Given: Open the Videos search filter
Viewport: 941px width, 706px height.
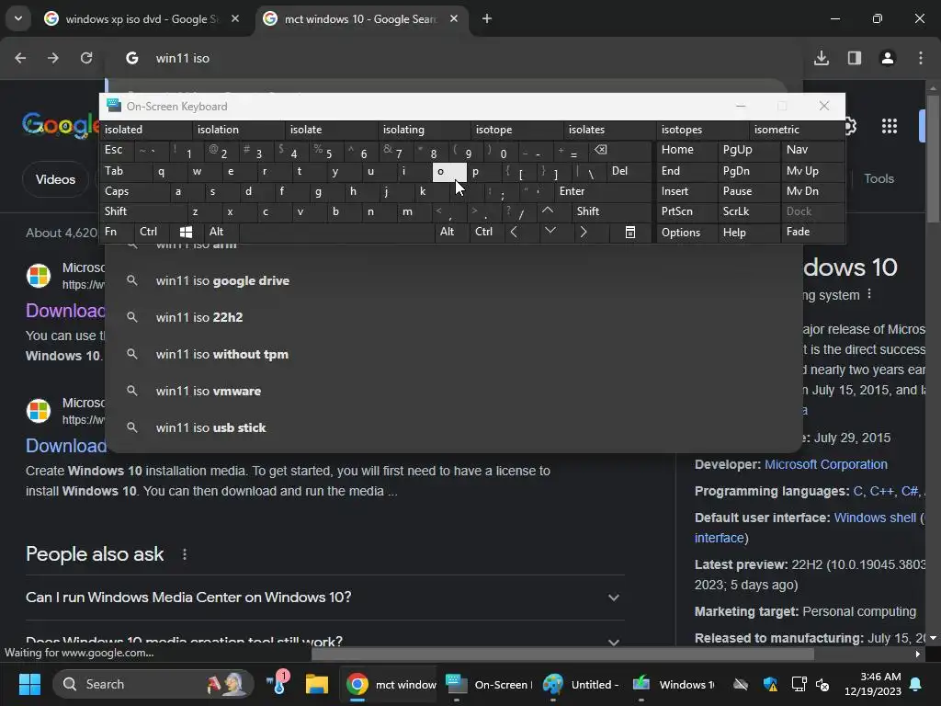Looking at the screenshot, I should pos(56,179).
